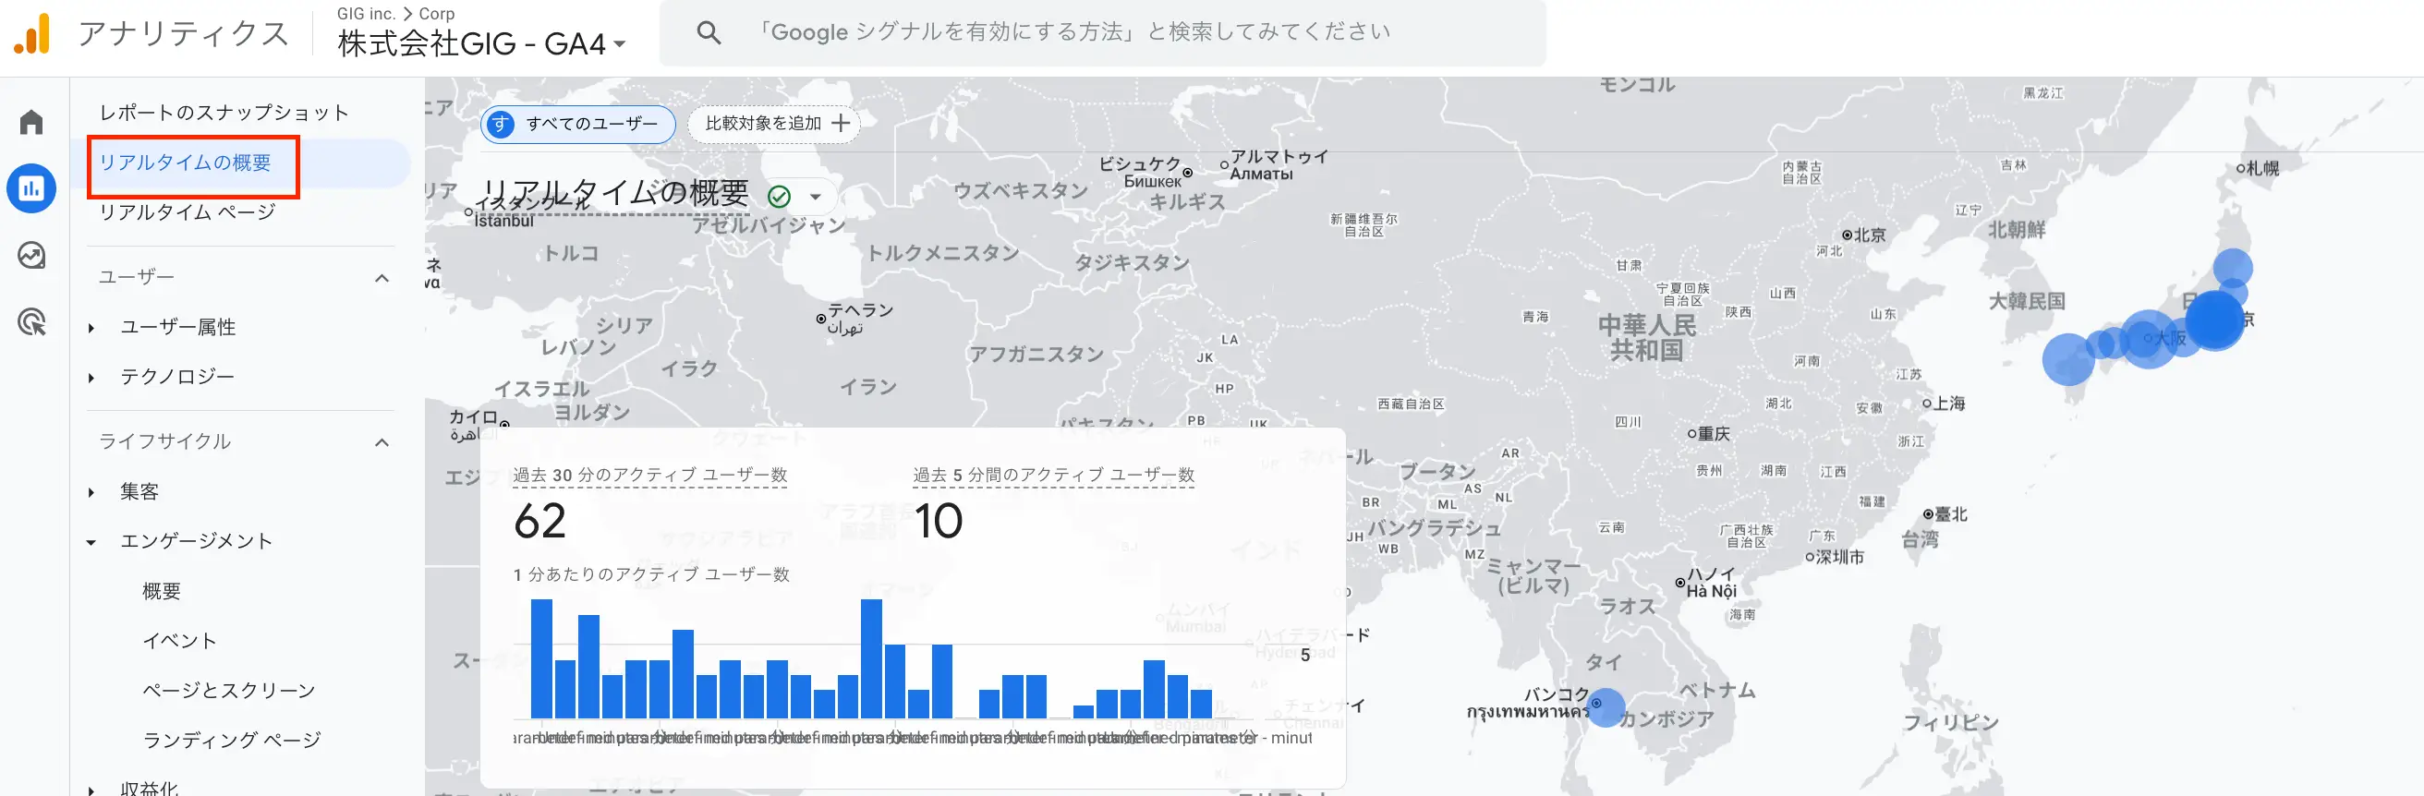Screen dimensions: 2424x796
Task: Open ランディング ページ report
Action: (232, 741)
